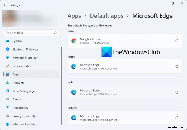Type in the Find a setting box
187x130 pixels.
point(31,33)
